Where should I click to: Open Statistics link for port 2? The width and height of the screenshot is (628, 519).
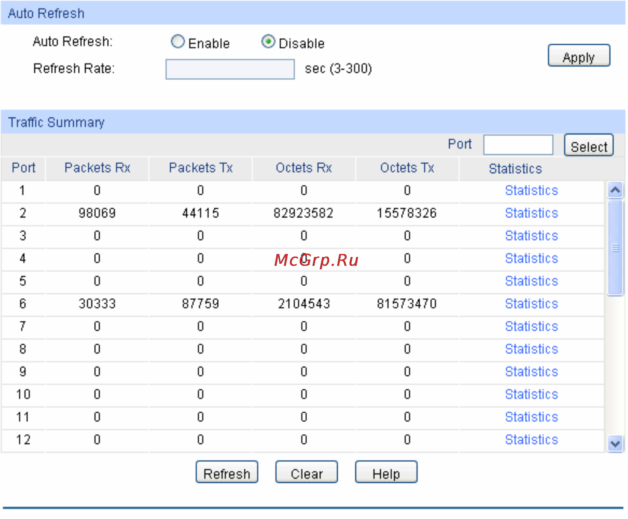[531, 213]
